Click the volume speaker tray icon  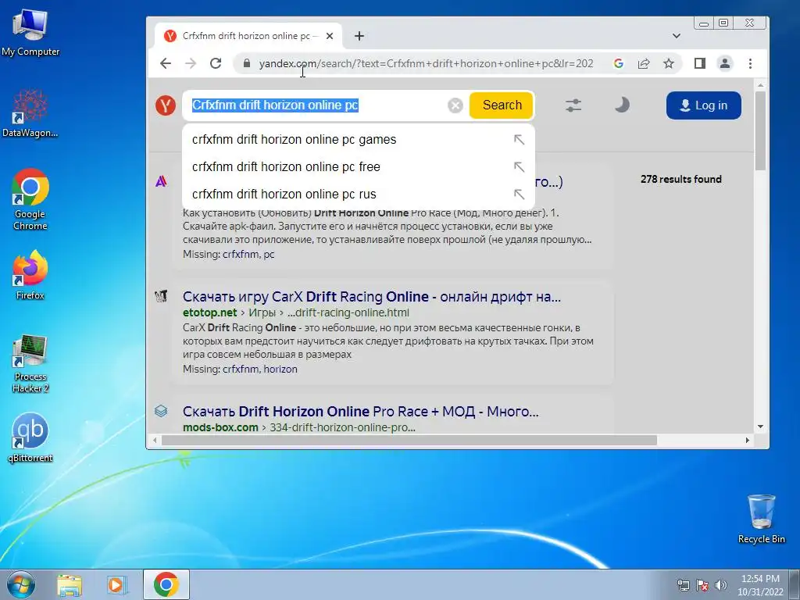tap(721, 585)
